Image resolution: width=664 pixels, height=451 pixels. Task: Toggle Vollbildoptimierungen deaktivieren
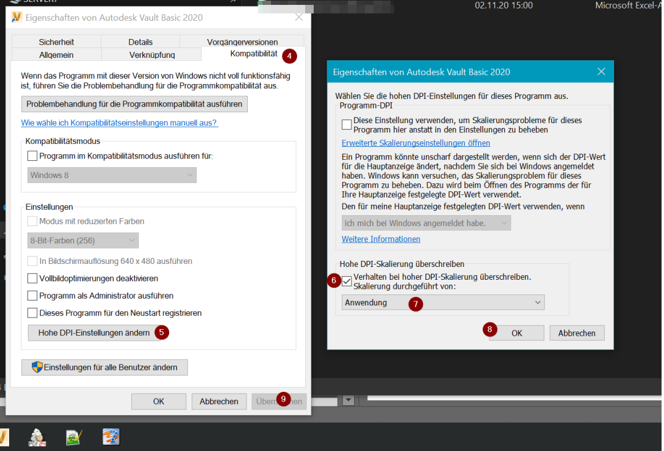(32, 278)
